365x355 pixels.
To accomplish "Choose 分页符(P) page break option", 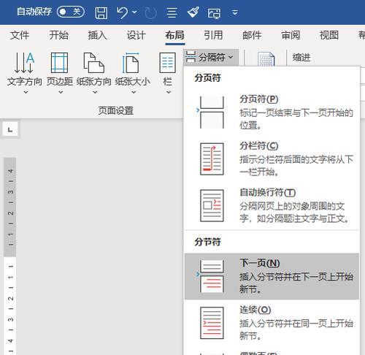I will [x=272, y=112].
